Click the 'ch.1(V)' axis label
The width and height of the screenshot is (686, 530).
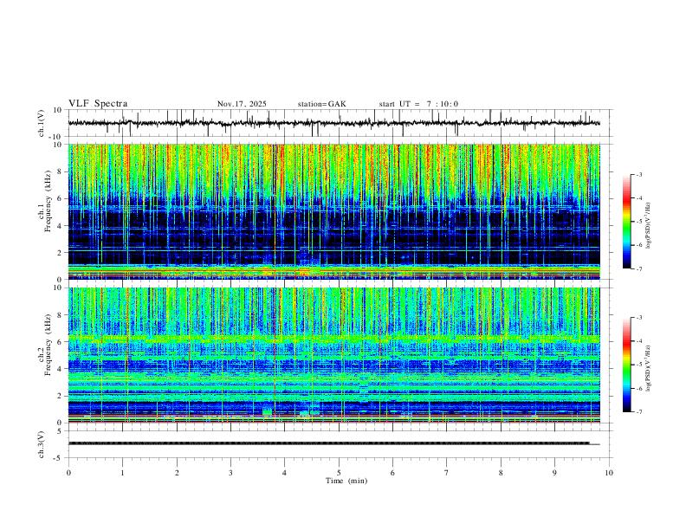pyautogui.click(x=42, y=123)
